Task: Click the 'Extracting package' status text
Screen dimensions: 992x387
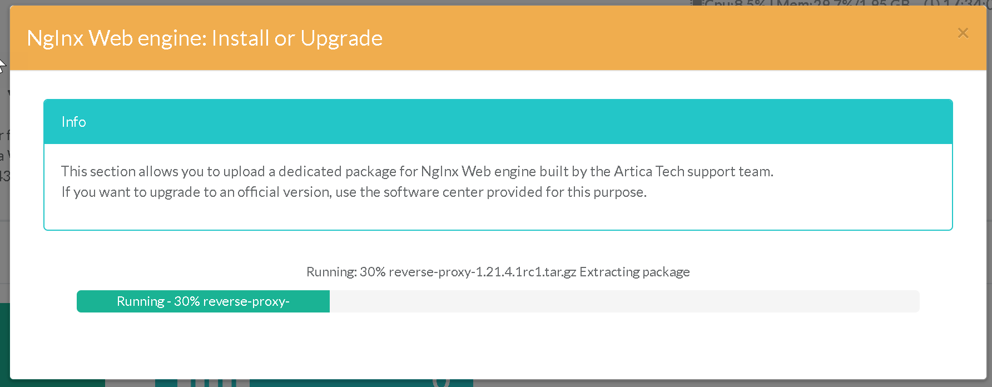Action: (x=634, y=272)
